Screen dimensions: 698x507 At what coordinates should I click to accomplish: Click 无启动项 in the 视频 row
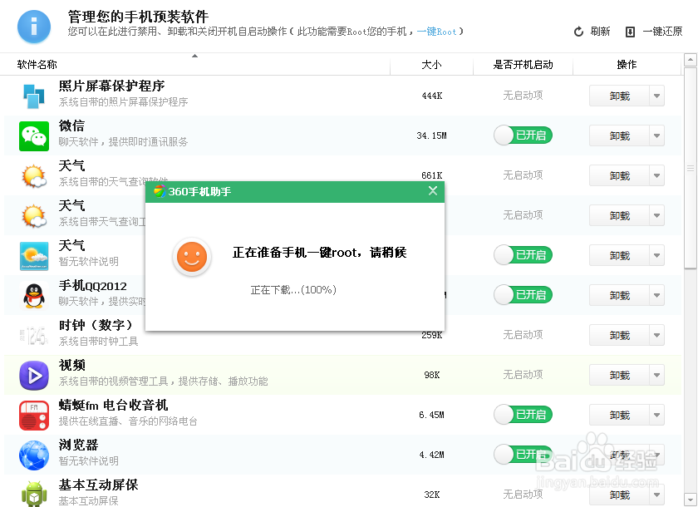(523, 375)
